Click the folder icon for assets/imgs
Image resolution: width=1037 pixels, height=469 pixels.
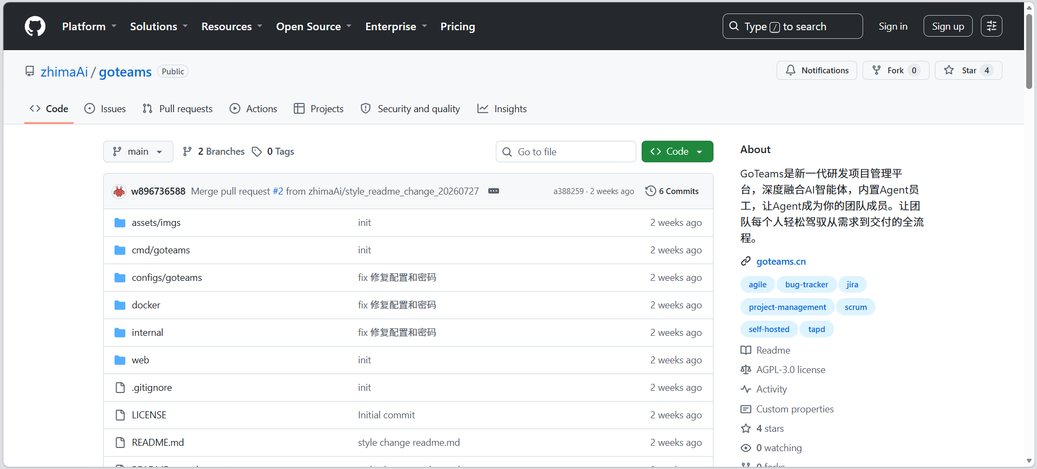[120, 223]
